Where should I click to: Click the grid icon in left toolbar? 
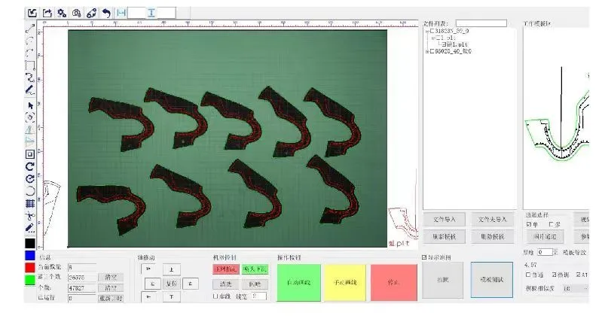coord(30,203)
